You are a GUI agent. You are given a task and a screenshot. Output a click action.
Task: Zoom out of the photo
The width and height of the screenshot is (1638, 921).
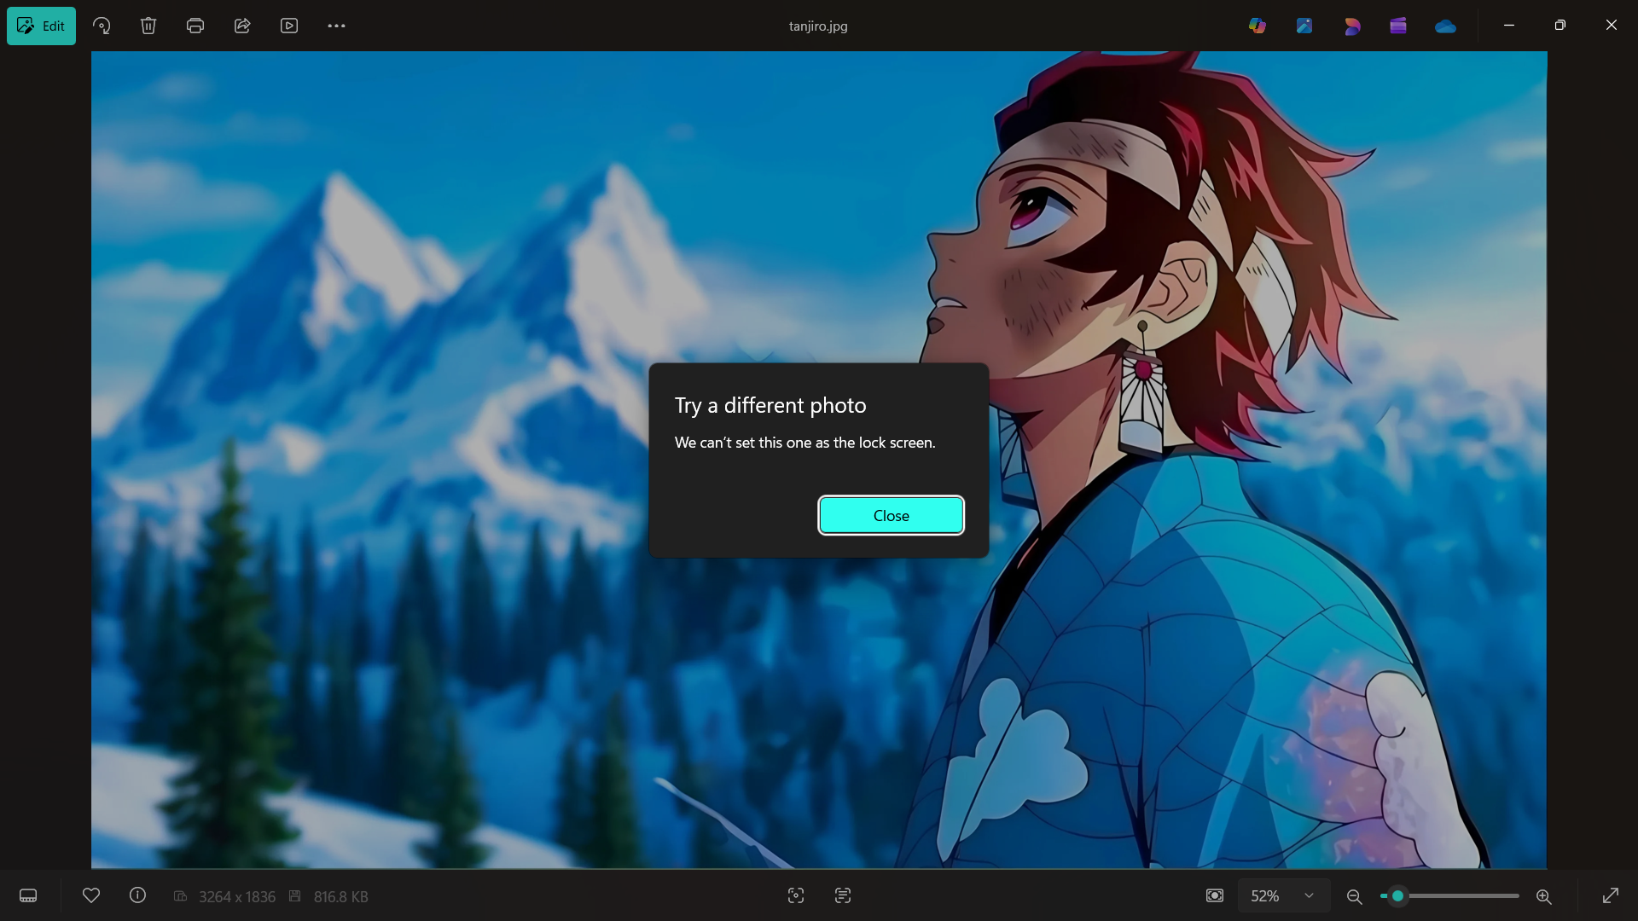[x=1354, y=896]
